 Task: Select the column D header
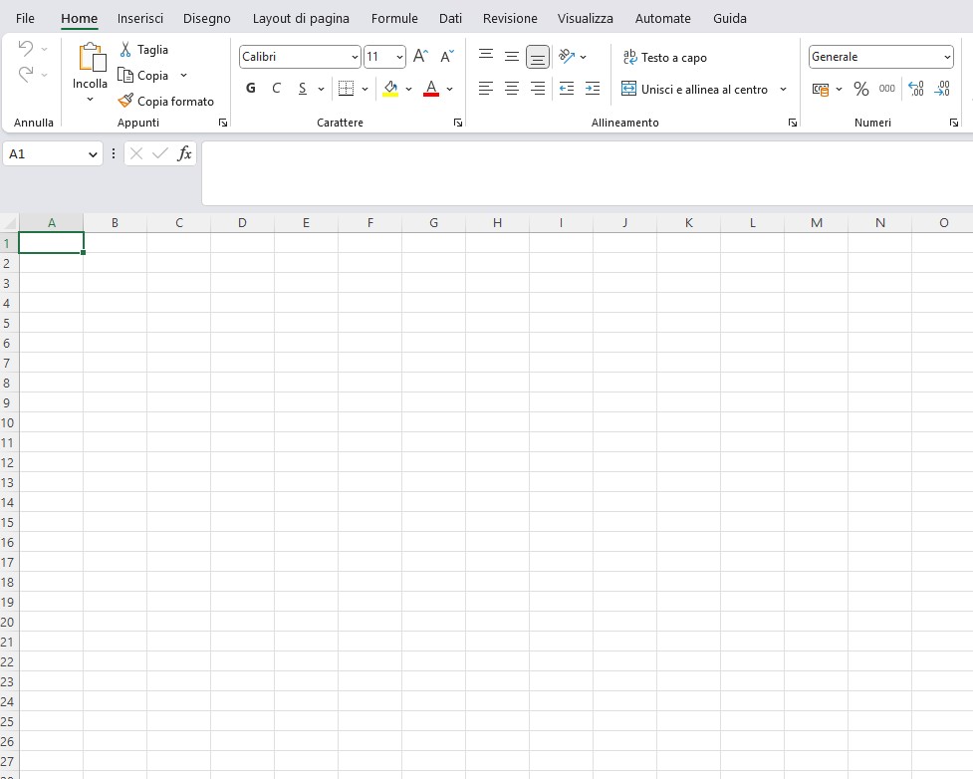[242, 222]
